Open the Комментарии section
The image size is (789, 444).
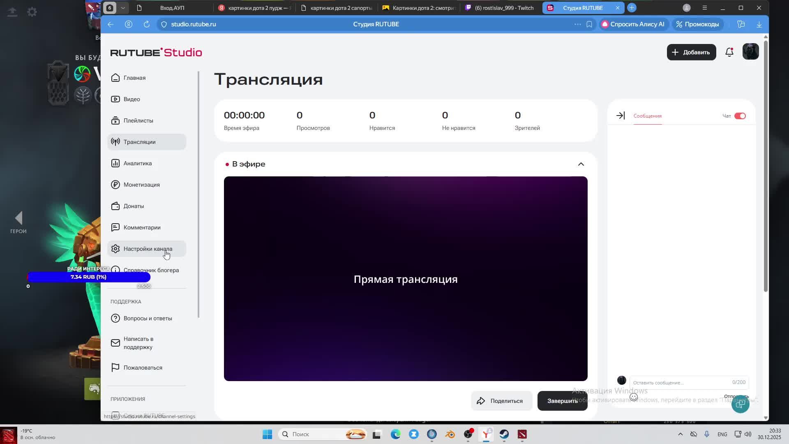(x=142, y=227)
